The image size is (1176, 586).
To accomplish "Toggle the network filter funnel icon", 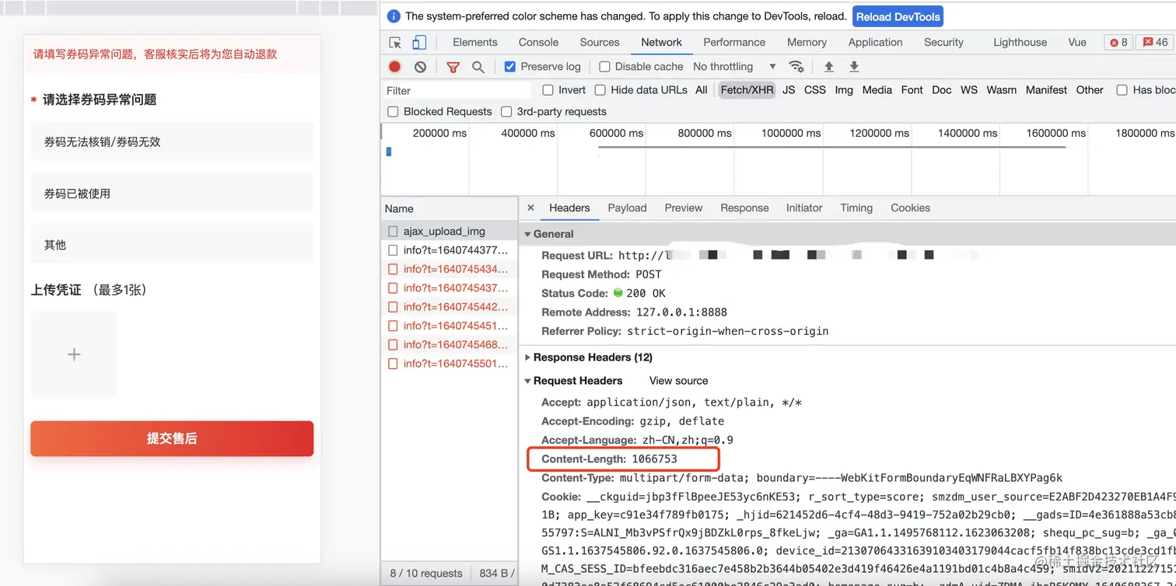I will pyautogui.click(x=453, y=67).
